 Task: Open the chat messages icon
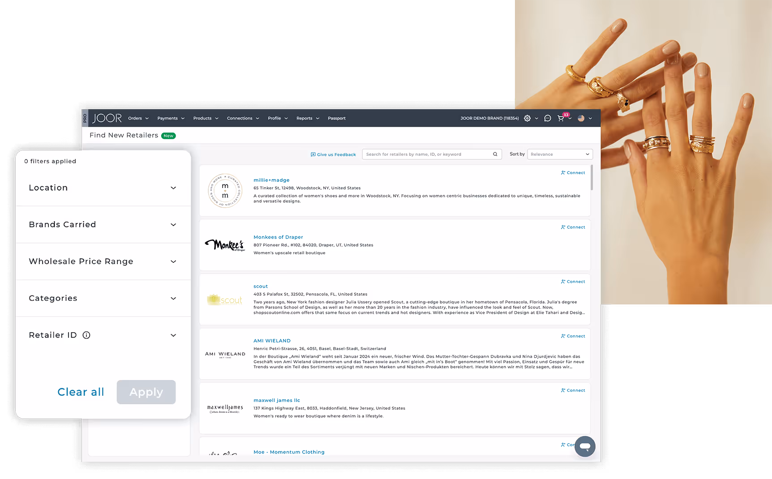pyautogui.click(x=547, y=118)
